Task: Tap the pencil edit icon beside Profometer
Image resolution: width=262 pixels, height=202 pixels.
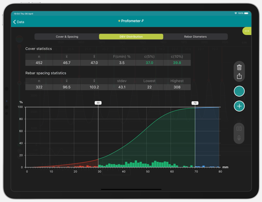Action: [x=143, y=21]
